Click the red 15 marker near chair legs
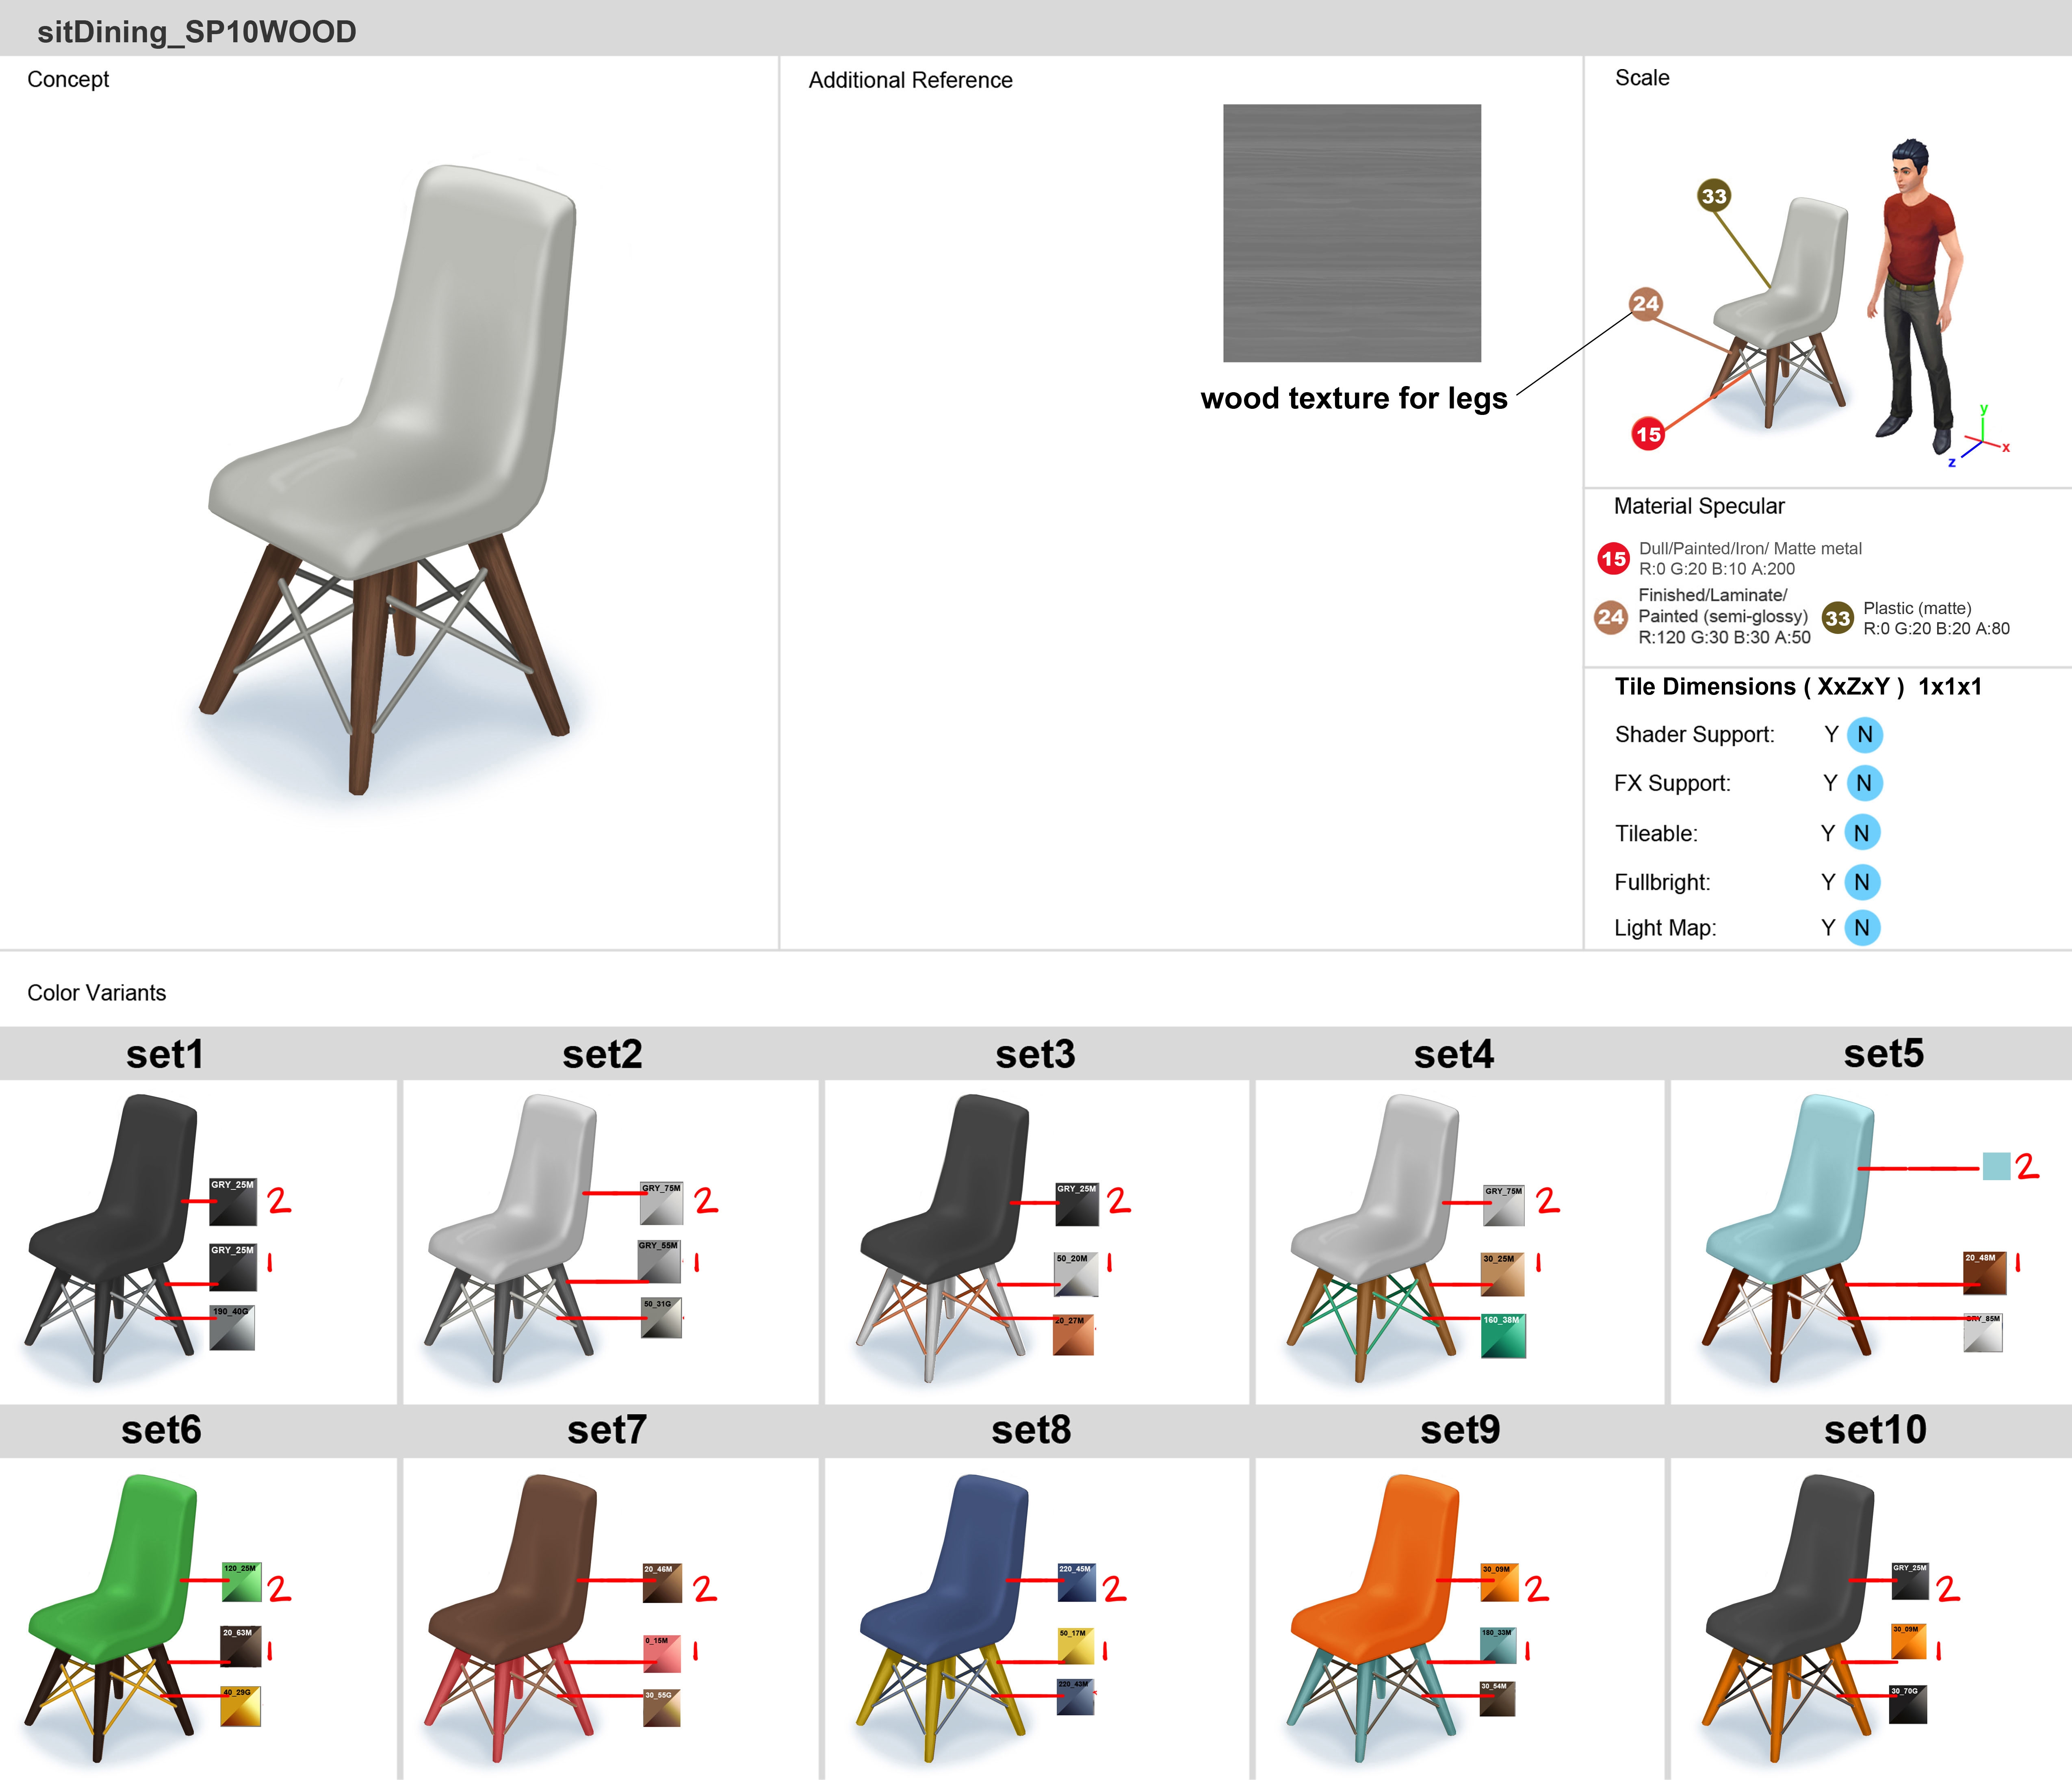The height and width of the screenshot is (1780, 2072). coord(1648,434)
